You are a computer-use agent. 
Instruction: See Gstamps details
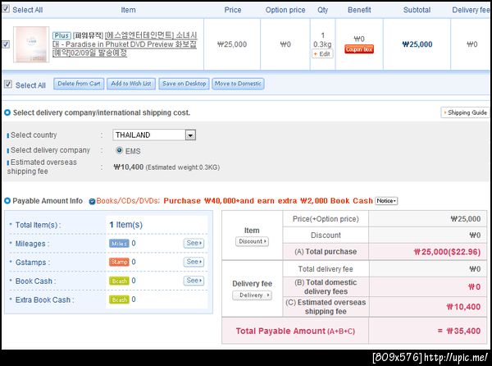pos(194,262)
